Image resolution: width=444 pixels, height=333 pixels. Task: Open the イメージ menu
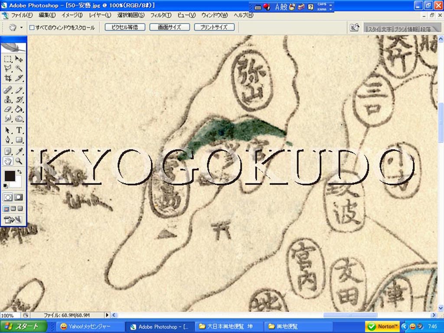click(x=72, y=15)
